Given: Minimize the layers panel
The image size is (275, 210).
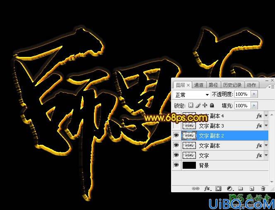Looking at the screenshot, I should [267, 81].
